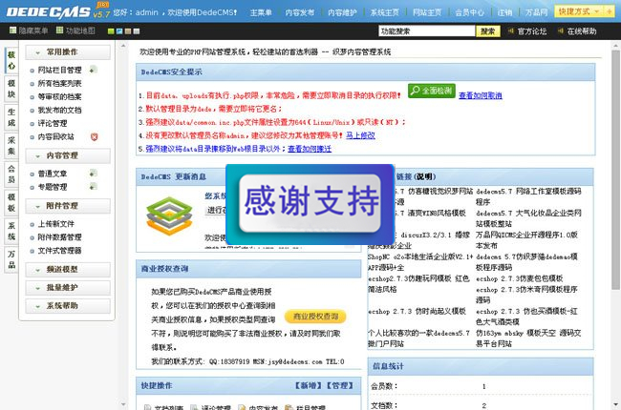Click the add icon next to 网站栏目管理
The image size is (621, 410).
pos(93,70)
